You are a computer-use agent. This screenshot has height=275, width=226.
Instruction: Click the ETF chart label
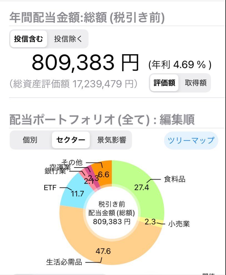coord(50,188)
